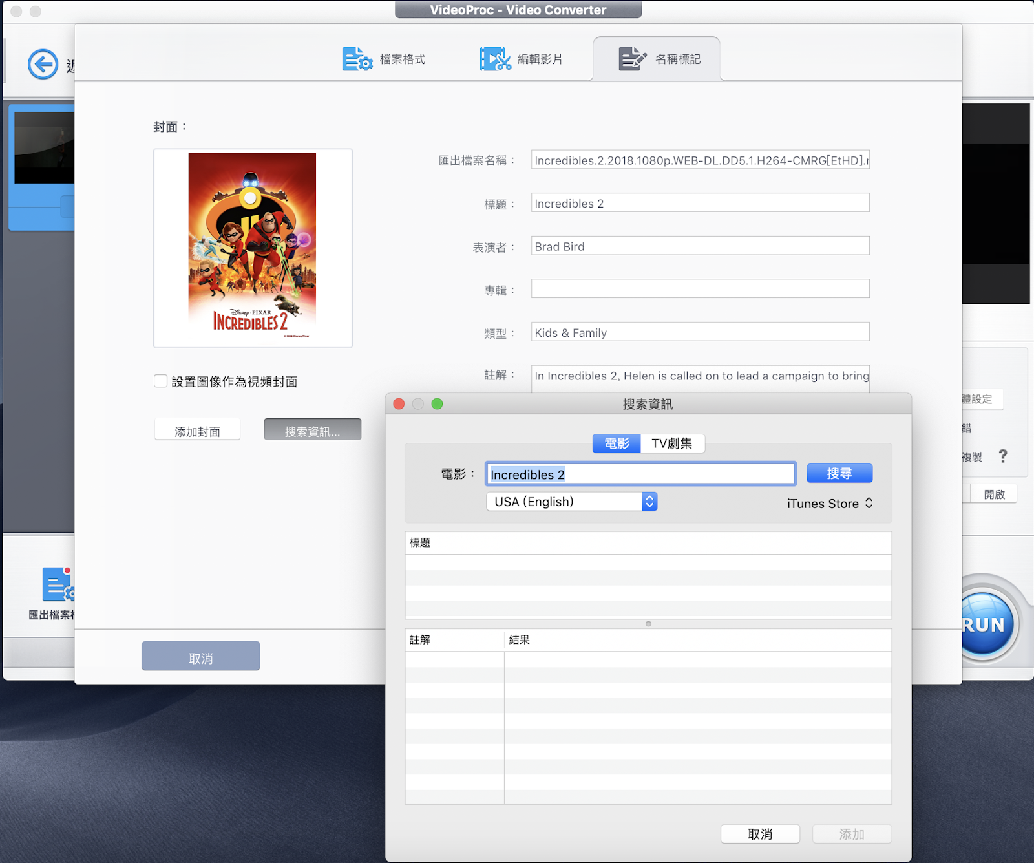This screenshot has width=1034, height=863.
Task: Switch to the TV劇集 segment
Action: 672,443
